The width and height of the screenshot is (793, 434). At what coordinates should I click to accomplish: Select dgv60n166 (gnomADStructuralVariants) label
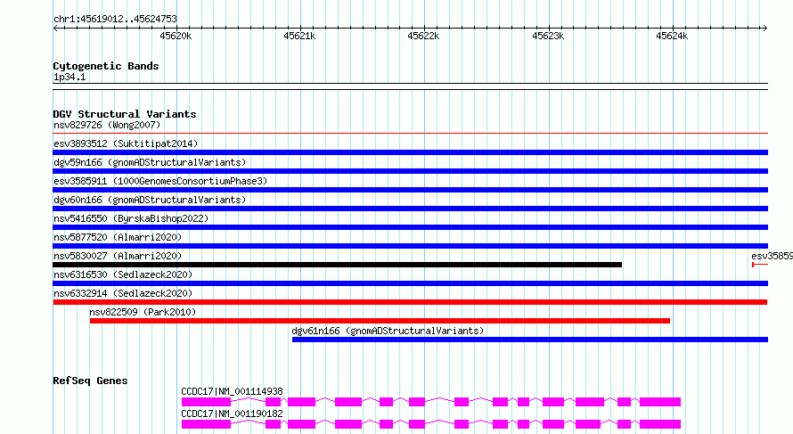point(150,200)
